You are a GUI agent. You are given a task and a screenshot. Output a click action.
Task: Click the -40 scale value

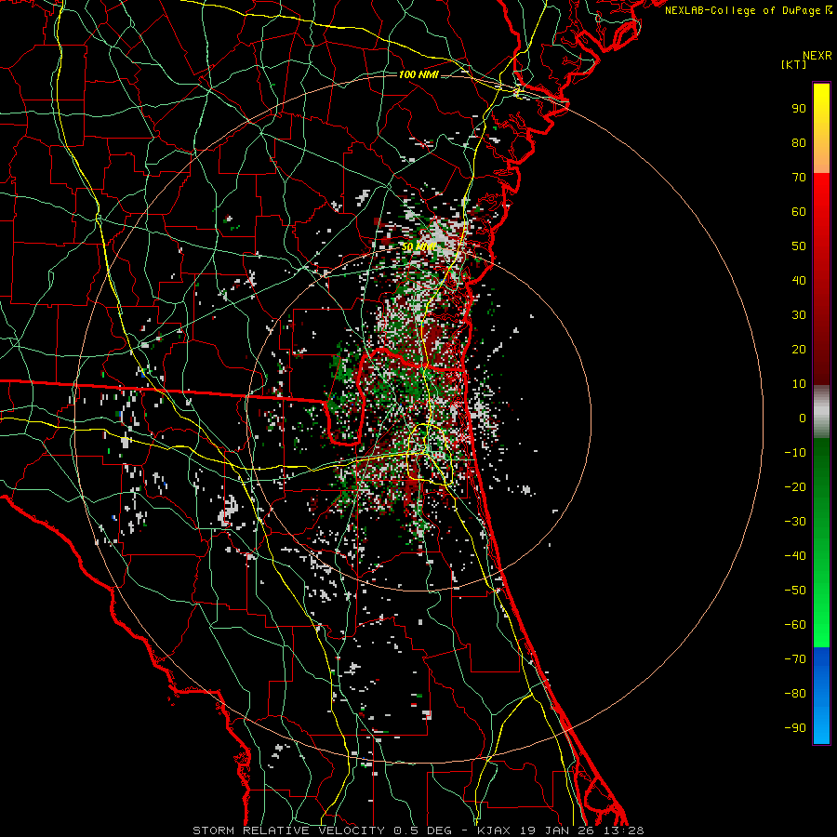(795, 556)
